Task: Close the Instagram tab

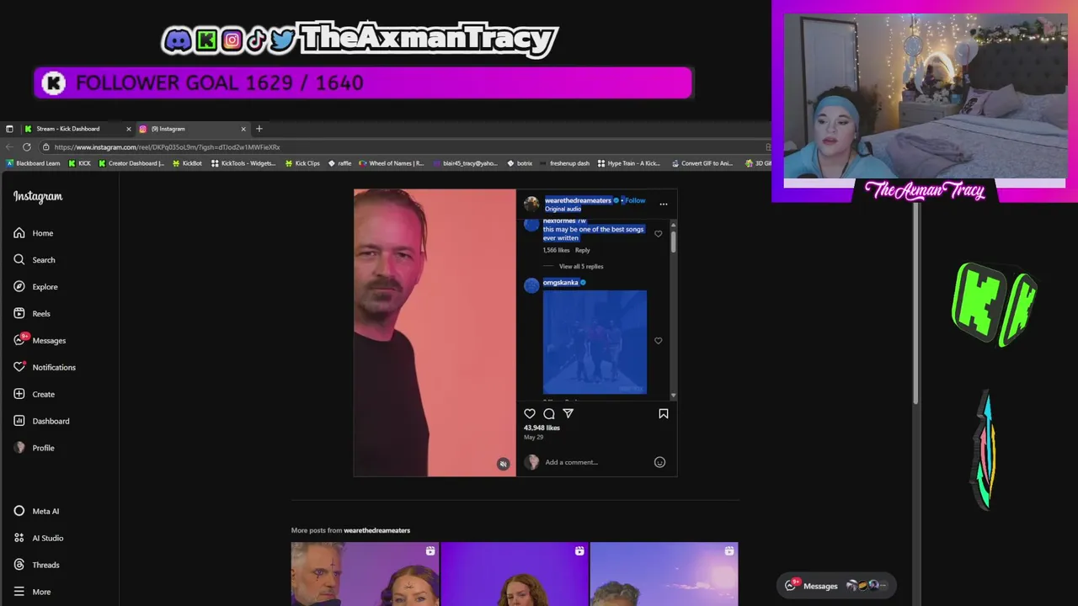Action: pyautogui.click(x=243, y=129)
